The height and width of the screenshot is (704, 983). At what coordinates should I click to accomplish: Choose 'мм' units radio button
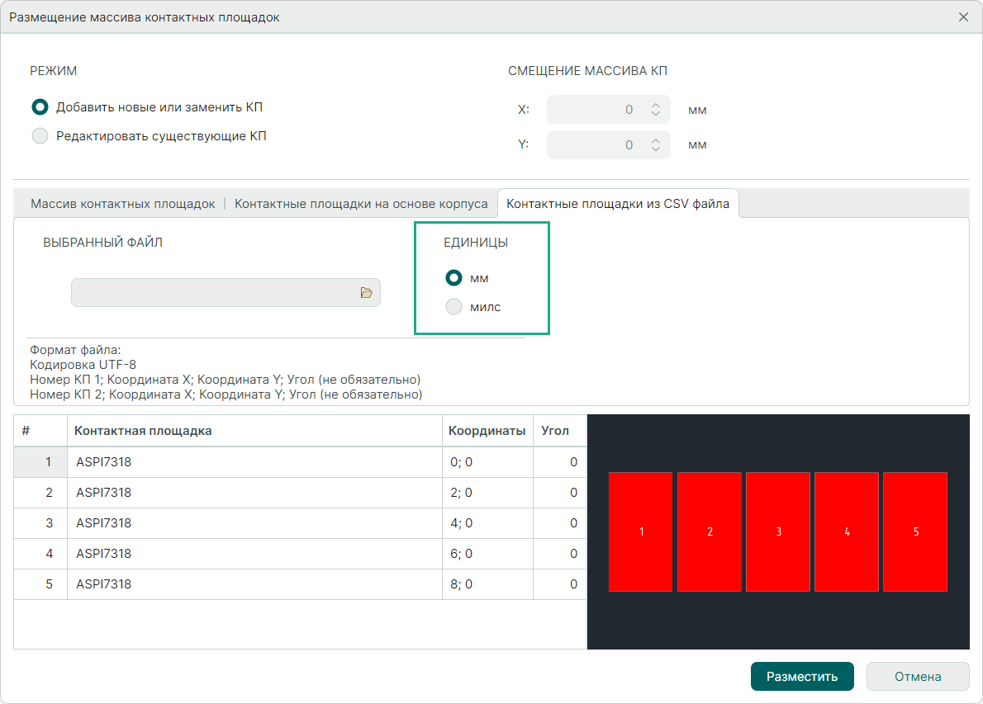point(454,278)
